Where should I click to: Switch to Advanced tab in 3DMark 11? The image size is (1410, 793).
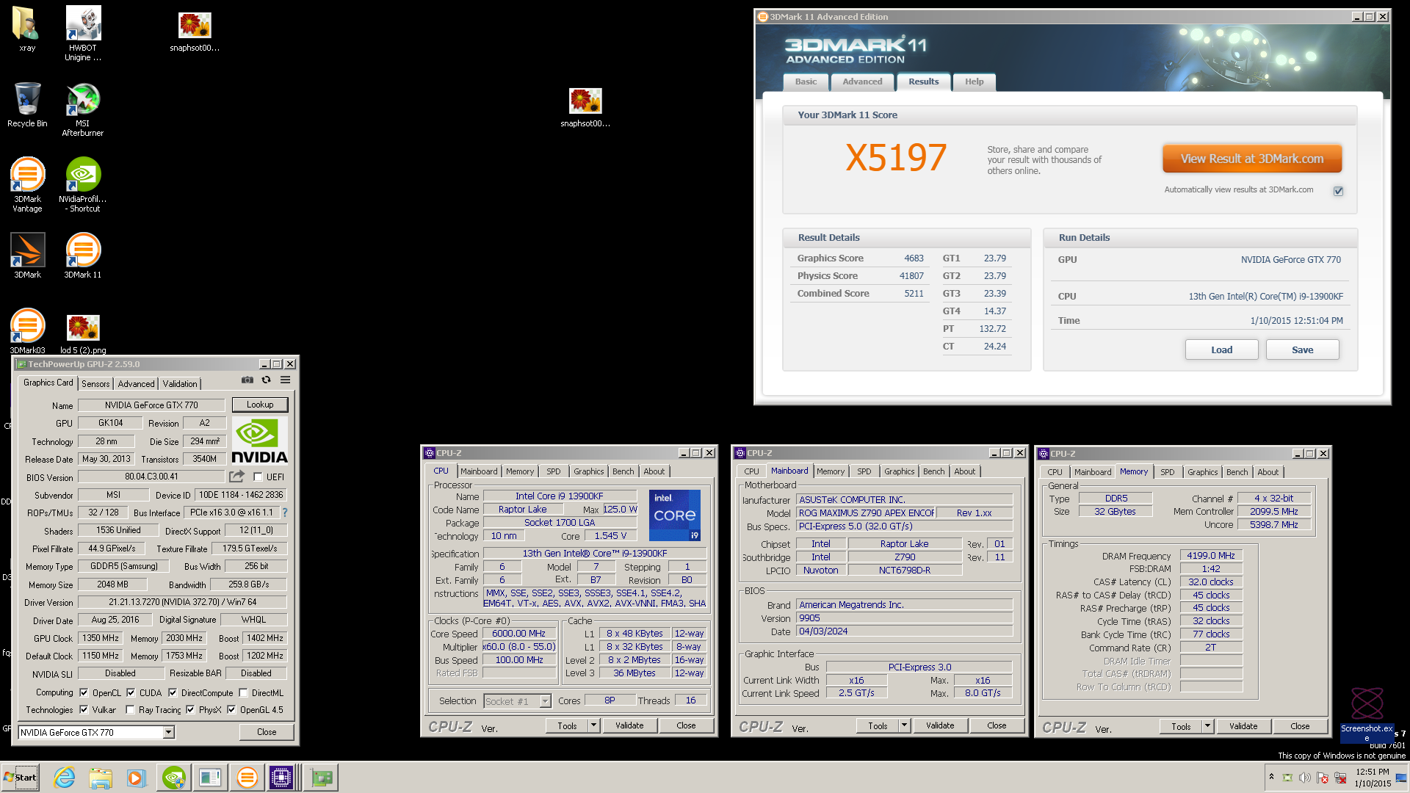point(862,82)
